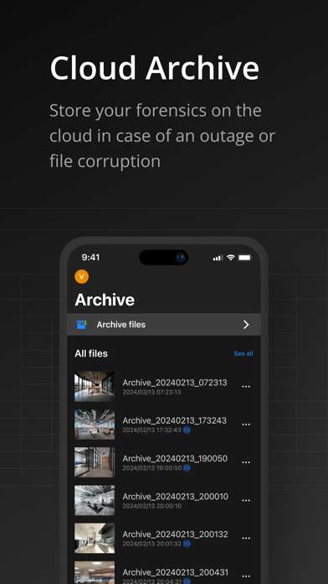This screenshot has height=584, width=328.
Task: Click the Cloud Archive headline
Action: (x=155, y=68)
